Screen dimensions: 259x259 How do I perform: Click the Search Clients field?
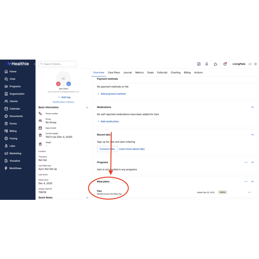pyautogui.click(x=57, y=64)
